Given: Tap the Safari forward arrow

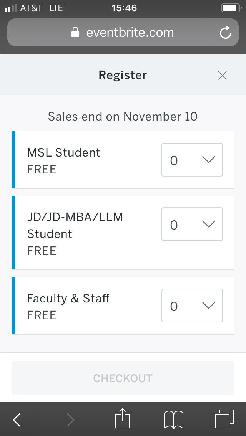Looking at the screenshot, I should [70, 419].
